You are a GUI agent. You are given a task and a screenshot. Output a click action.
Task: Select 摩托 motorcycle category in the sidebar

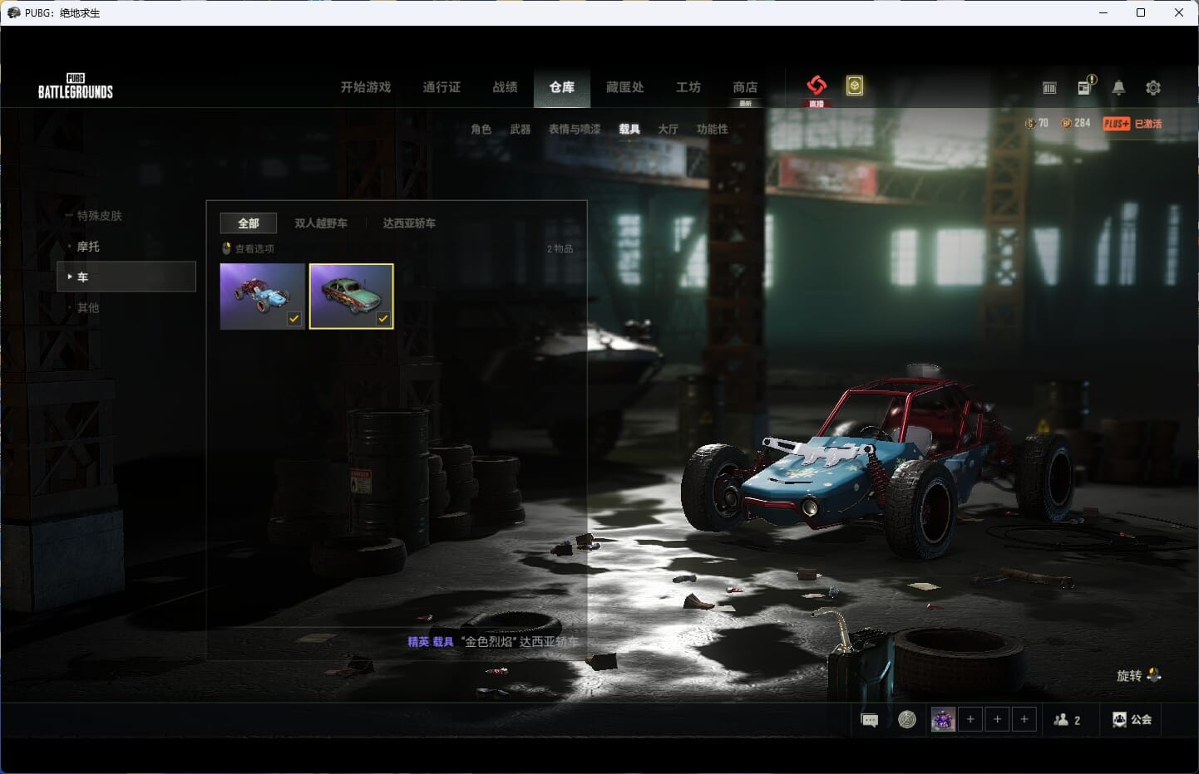(x=87, y=247)
